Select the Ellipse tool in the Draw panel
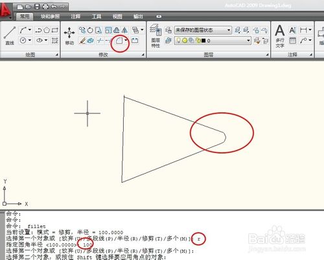This screenshot has width=324, height=260. (40, 40)
